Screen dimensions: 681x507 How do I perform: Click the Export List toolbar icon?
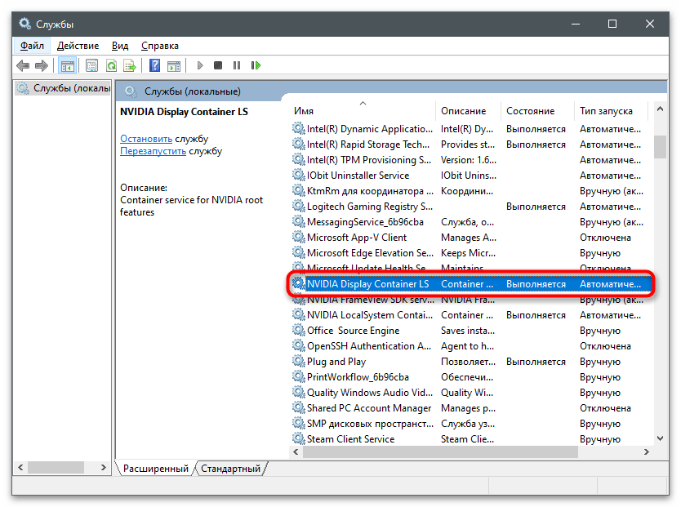click(130, 65)
